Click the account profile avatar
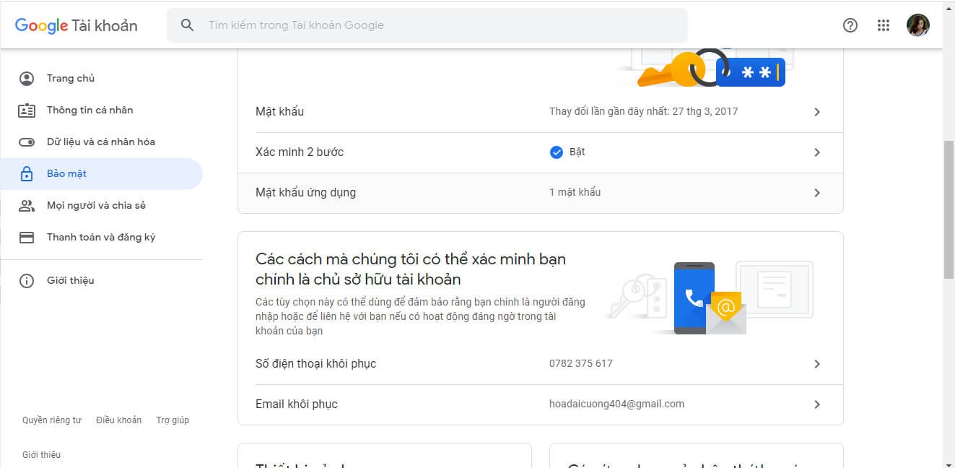This screenshot has height=468, width=955. click(x=917, y=25)
